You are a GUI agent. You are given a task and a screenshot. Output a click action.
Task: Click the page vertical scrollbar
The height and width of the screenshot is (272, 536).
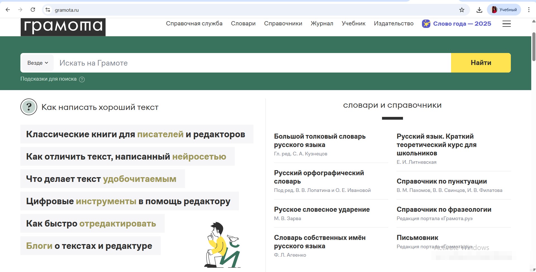(533, 47)
